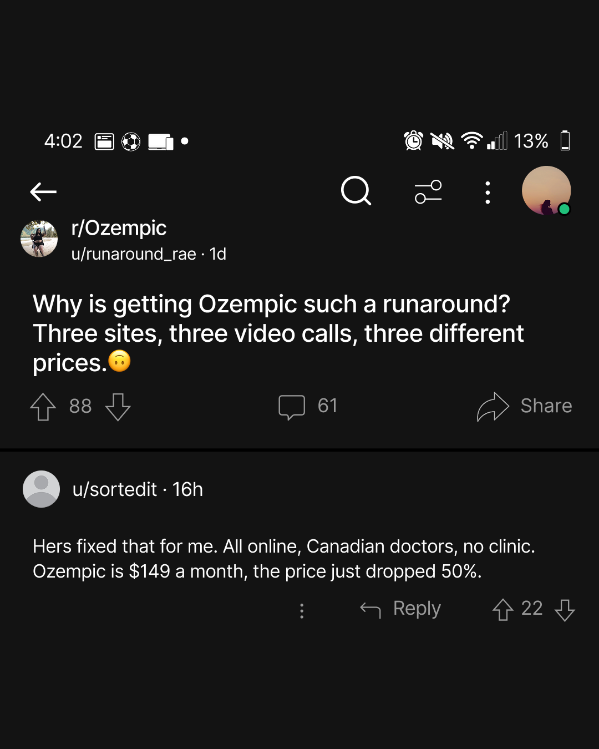Upvote the comment with 22 points

(x=502, y=610)
